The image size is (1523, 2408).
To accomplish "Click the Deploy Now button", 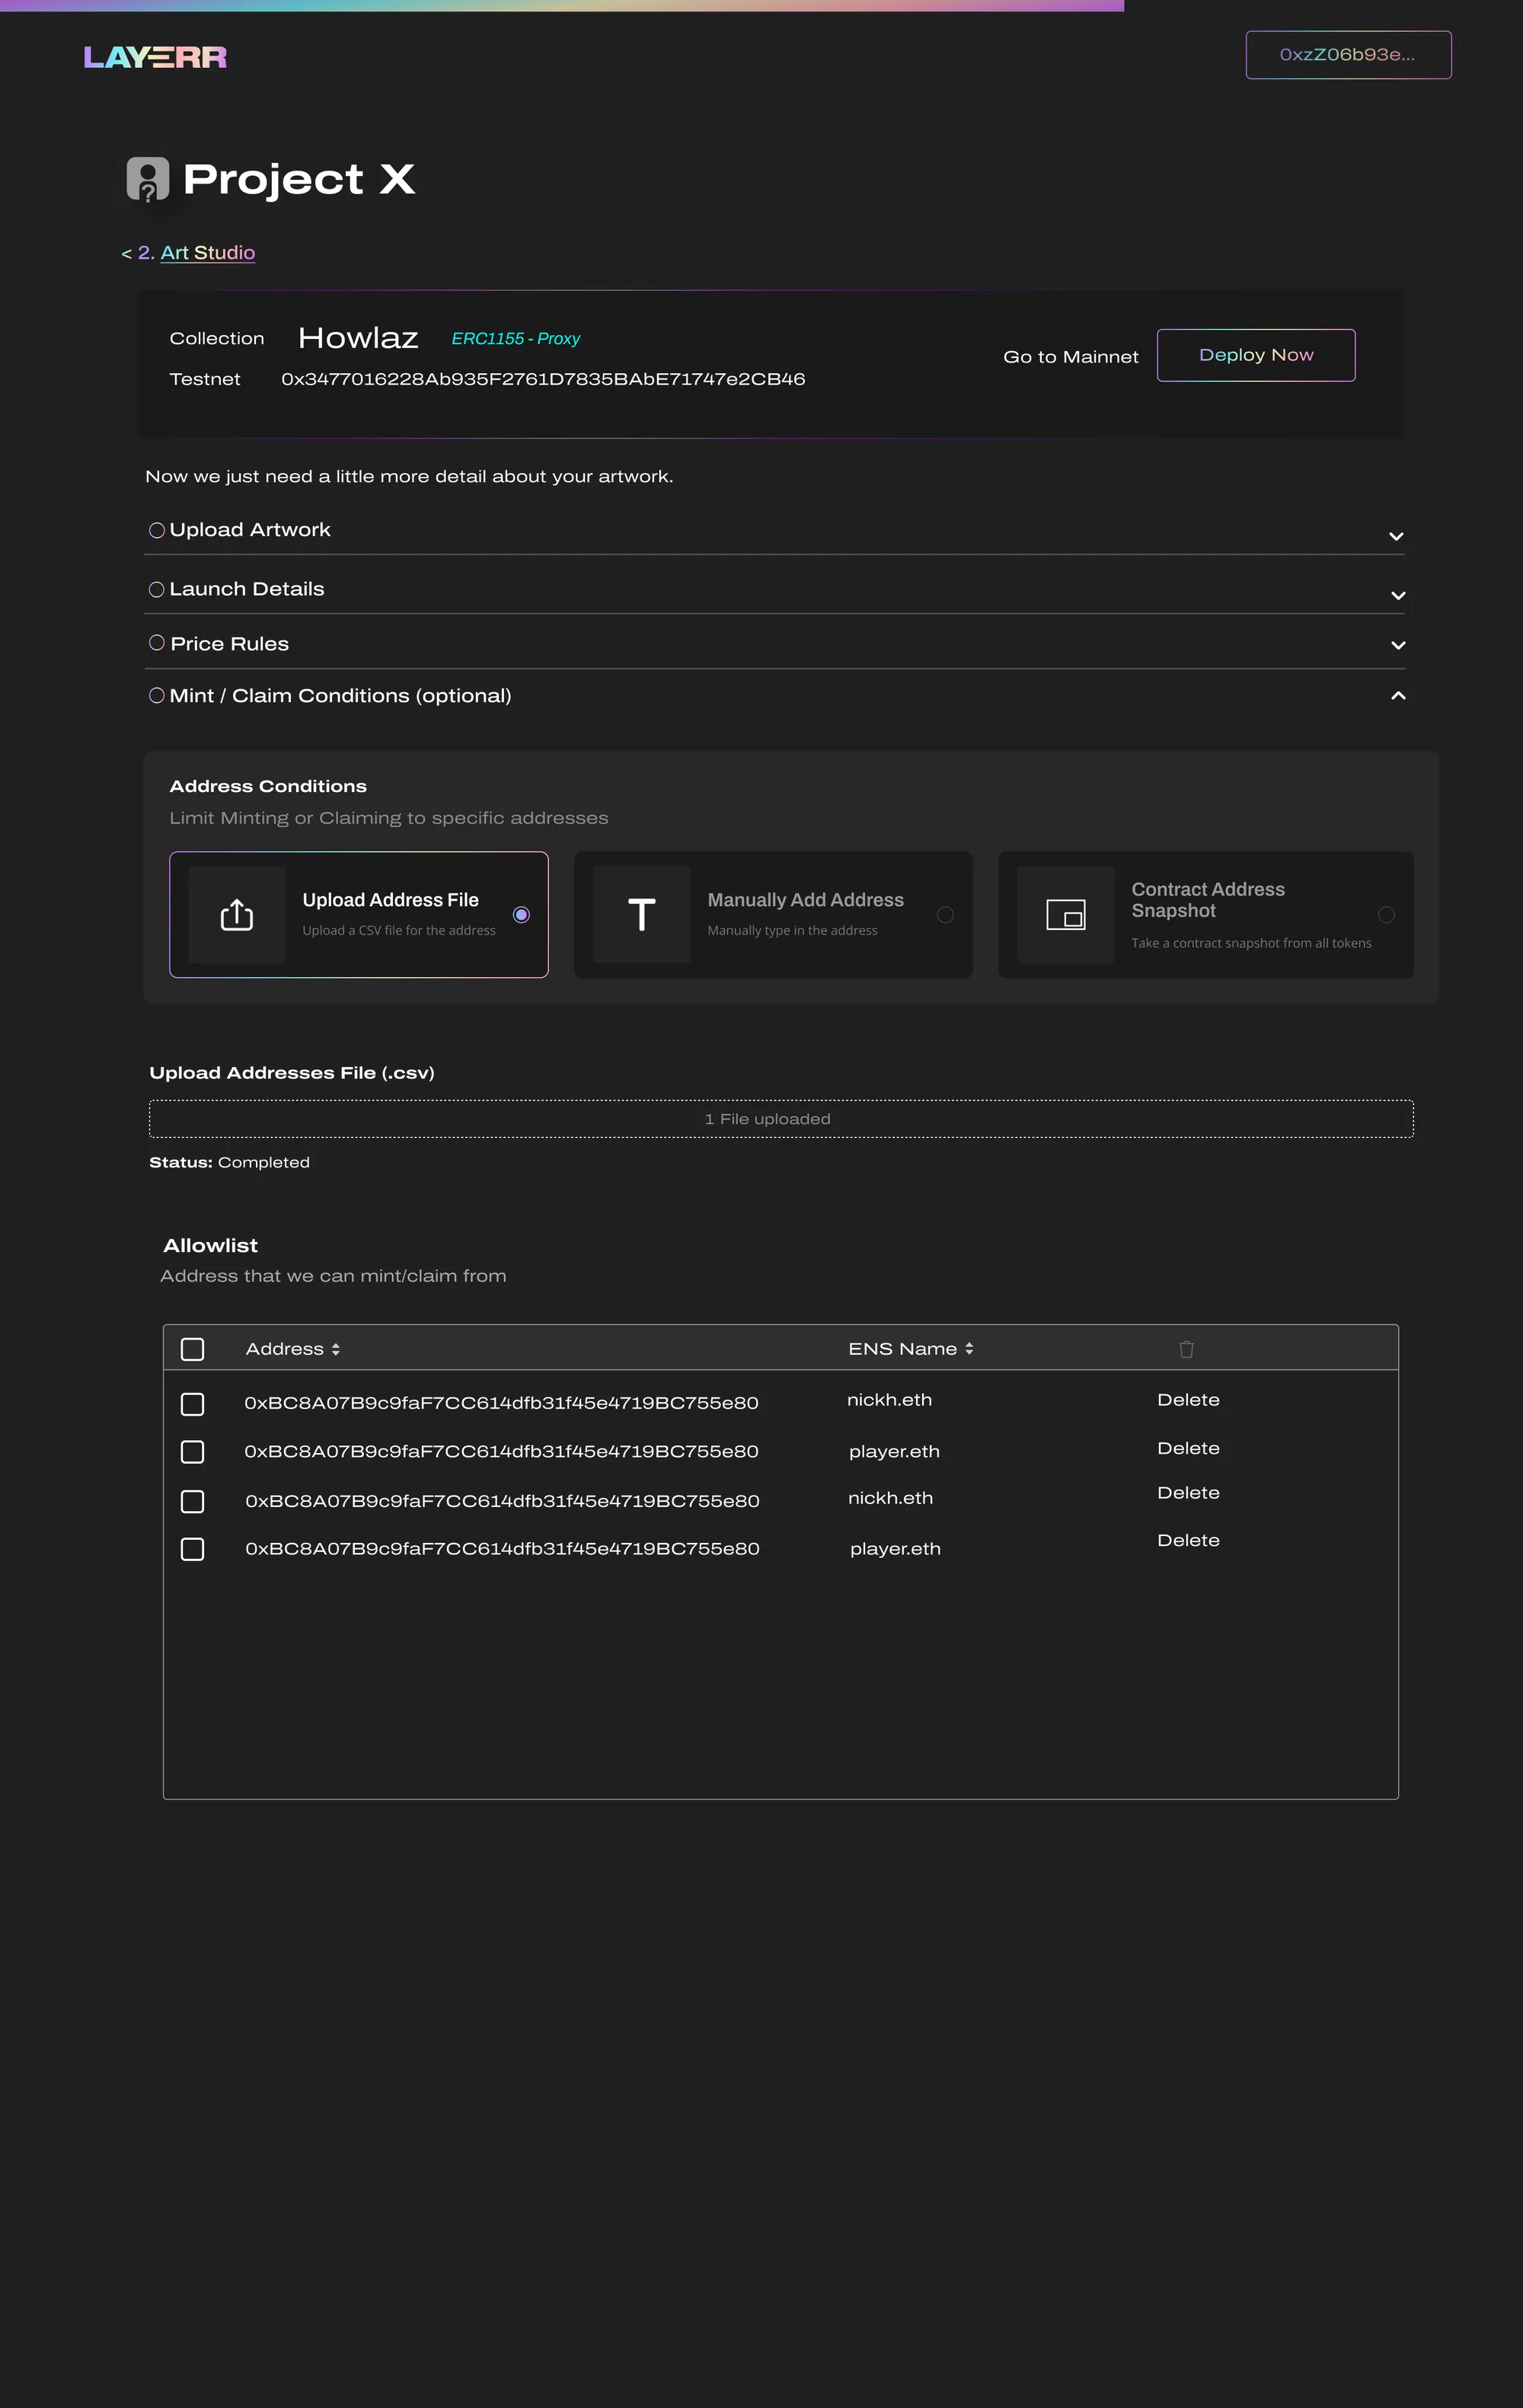I will [x=1256, y=355].
